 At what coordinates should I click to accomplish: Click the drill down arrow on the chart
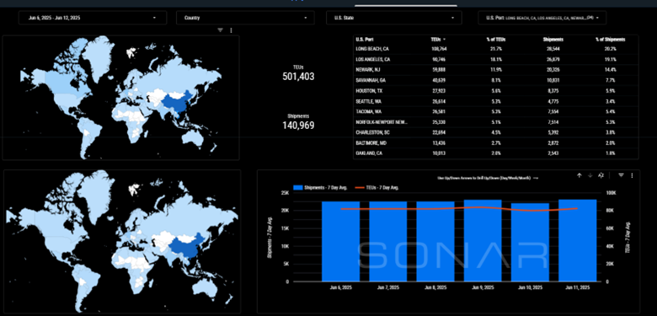coord(590,175)
